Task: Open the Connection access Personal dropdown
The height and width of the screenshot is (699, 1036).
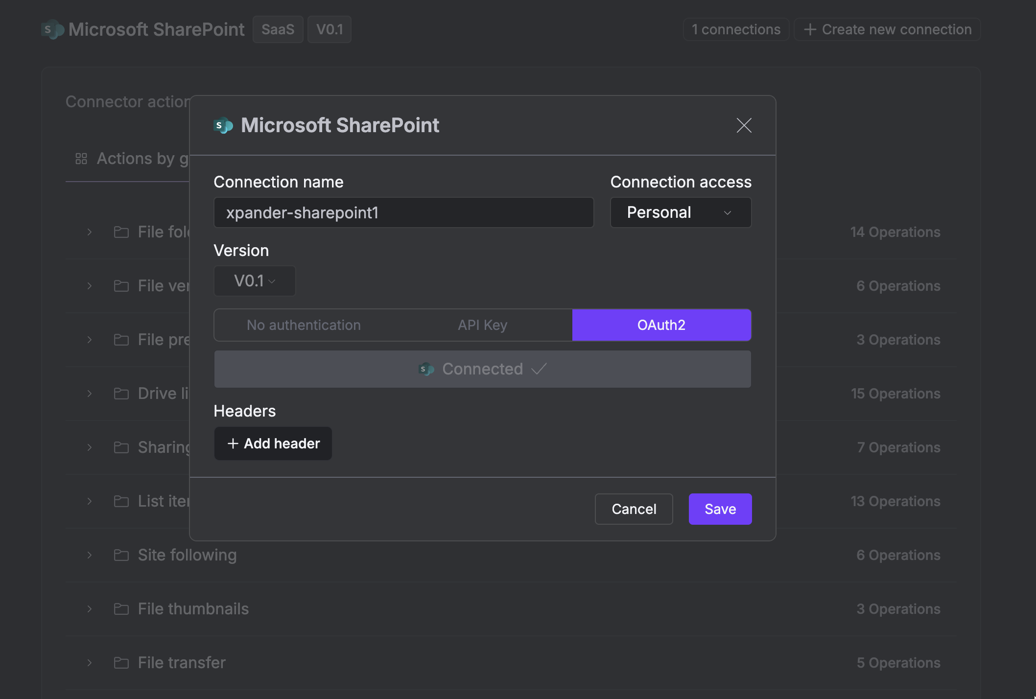Action: click(x=680, y=212)
